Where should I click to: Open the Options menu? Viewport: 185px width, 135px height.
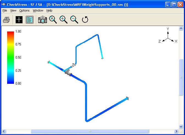(24, 10)
